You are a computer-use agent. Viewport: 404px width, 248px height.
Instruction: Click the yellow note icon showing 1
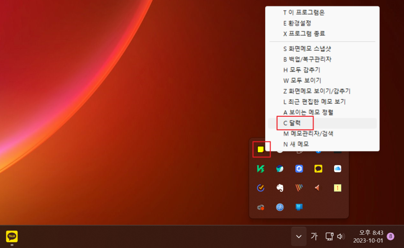[338, 188]
